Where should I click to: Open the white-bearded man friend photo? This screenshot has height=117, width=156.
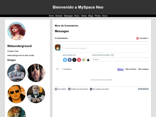(36, 94)
